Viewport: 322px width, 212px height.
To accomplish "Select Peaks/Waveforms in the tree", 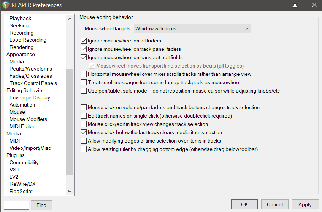I will (x=30, y=69).
